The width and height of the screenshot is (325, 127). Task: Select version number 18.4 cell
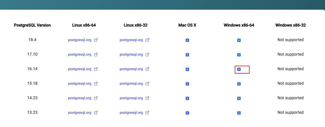click(32, 40)
